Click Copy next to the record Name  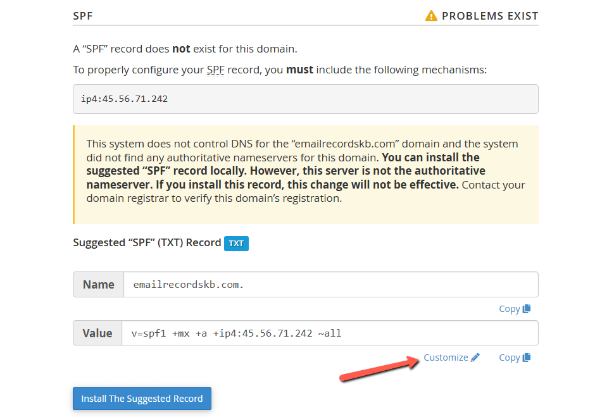click(510, 308)
